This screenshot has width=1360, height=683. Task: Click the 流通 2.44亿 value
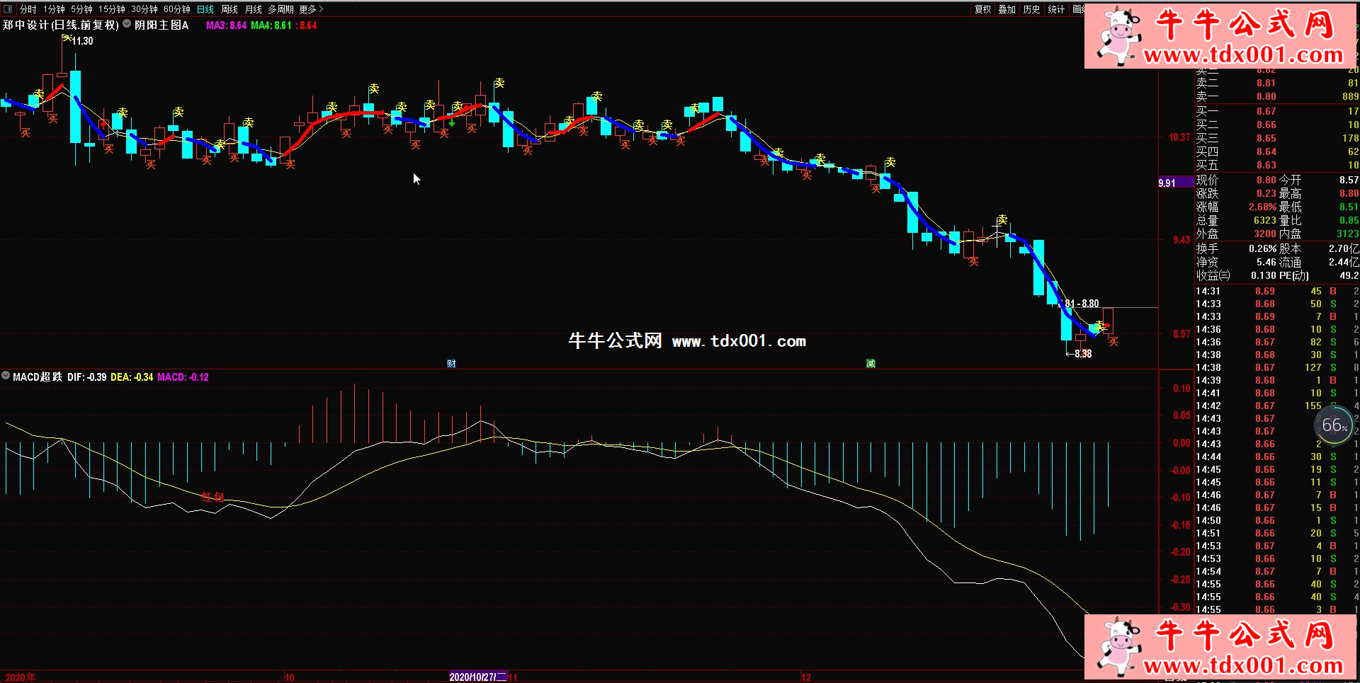[x=1344, y=262]
